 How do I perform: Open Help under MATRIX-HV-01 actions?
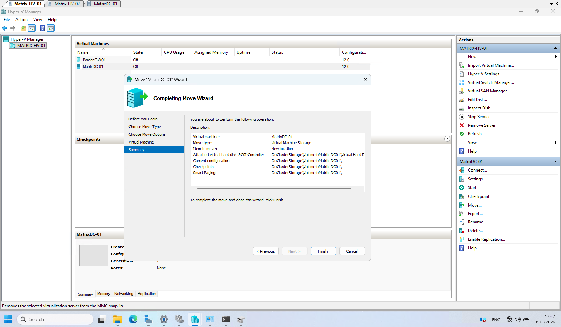pyautogui.click(x=472, y=151)
